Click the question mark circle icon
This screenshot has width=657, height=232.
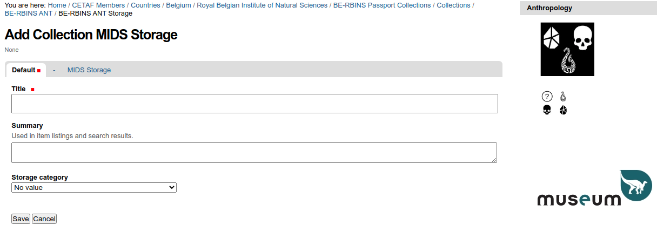tap(547, 97)
